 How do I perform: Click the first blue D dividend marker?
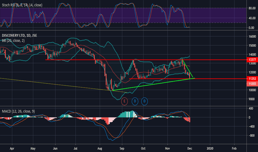(x=135, y=101)
